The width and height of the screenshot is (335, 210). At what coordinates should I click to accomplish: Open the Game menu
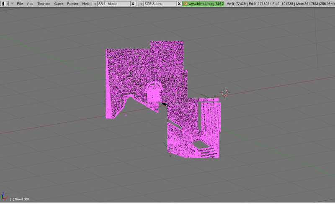(x=59, y=4)
